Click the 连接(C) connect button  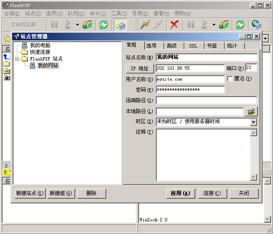tap(212, 193)
